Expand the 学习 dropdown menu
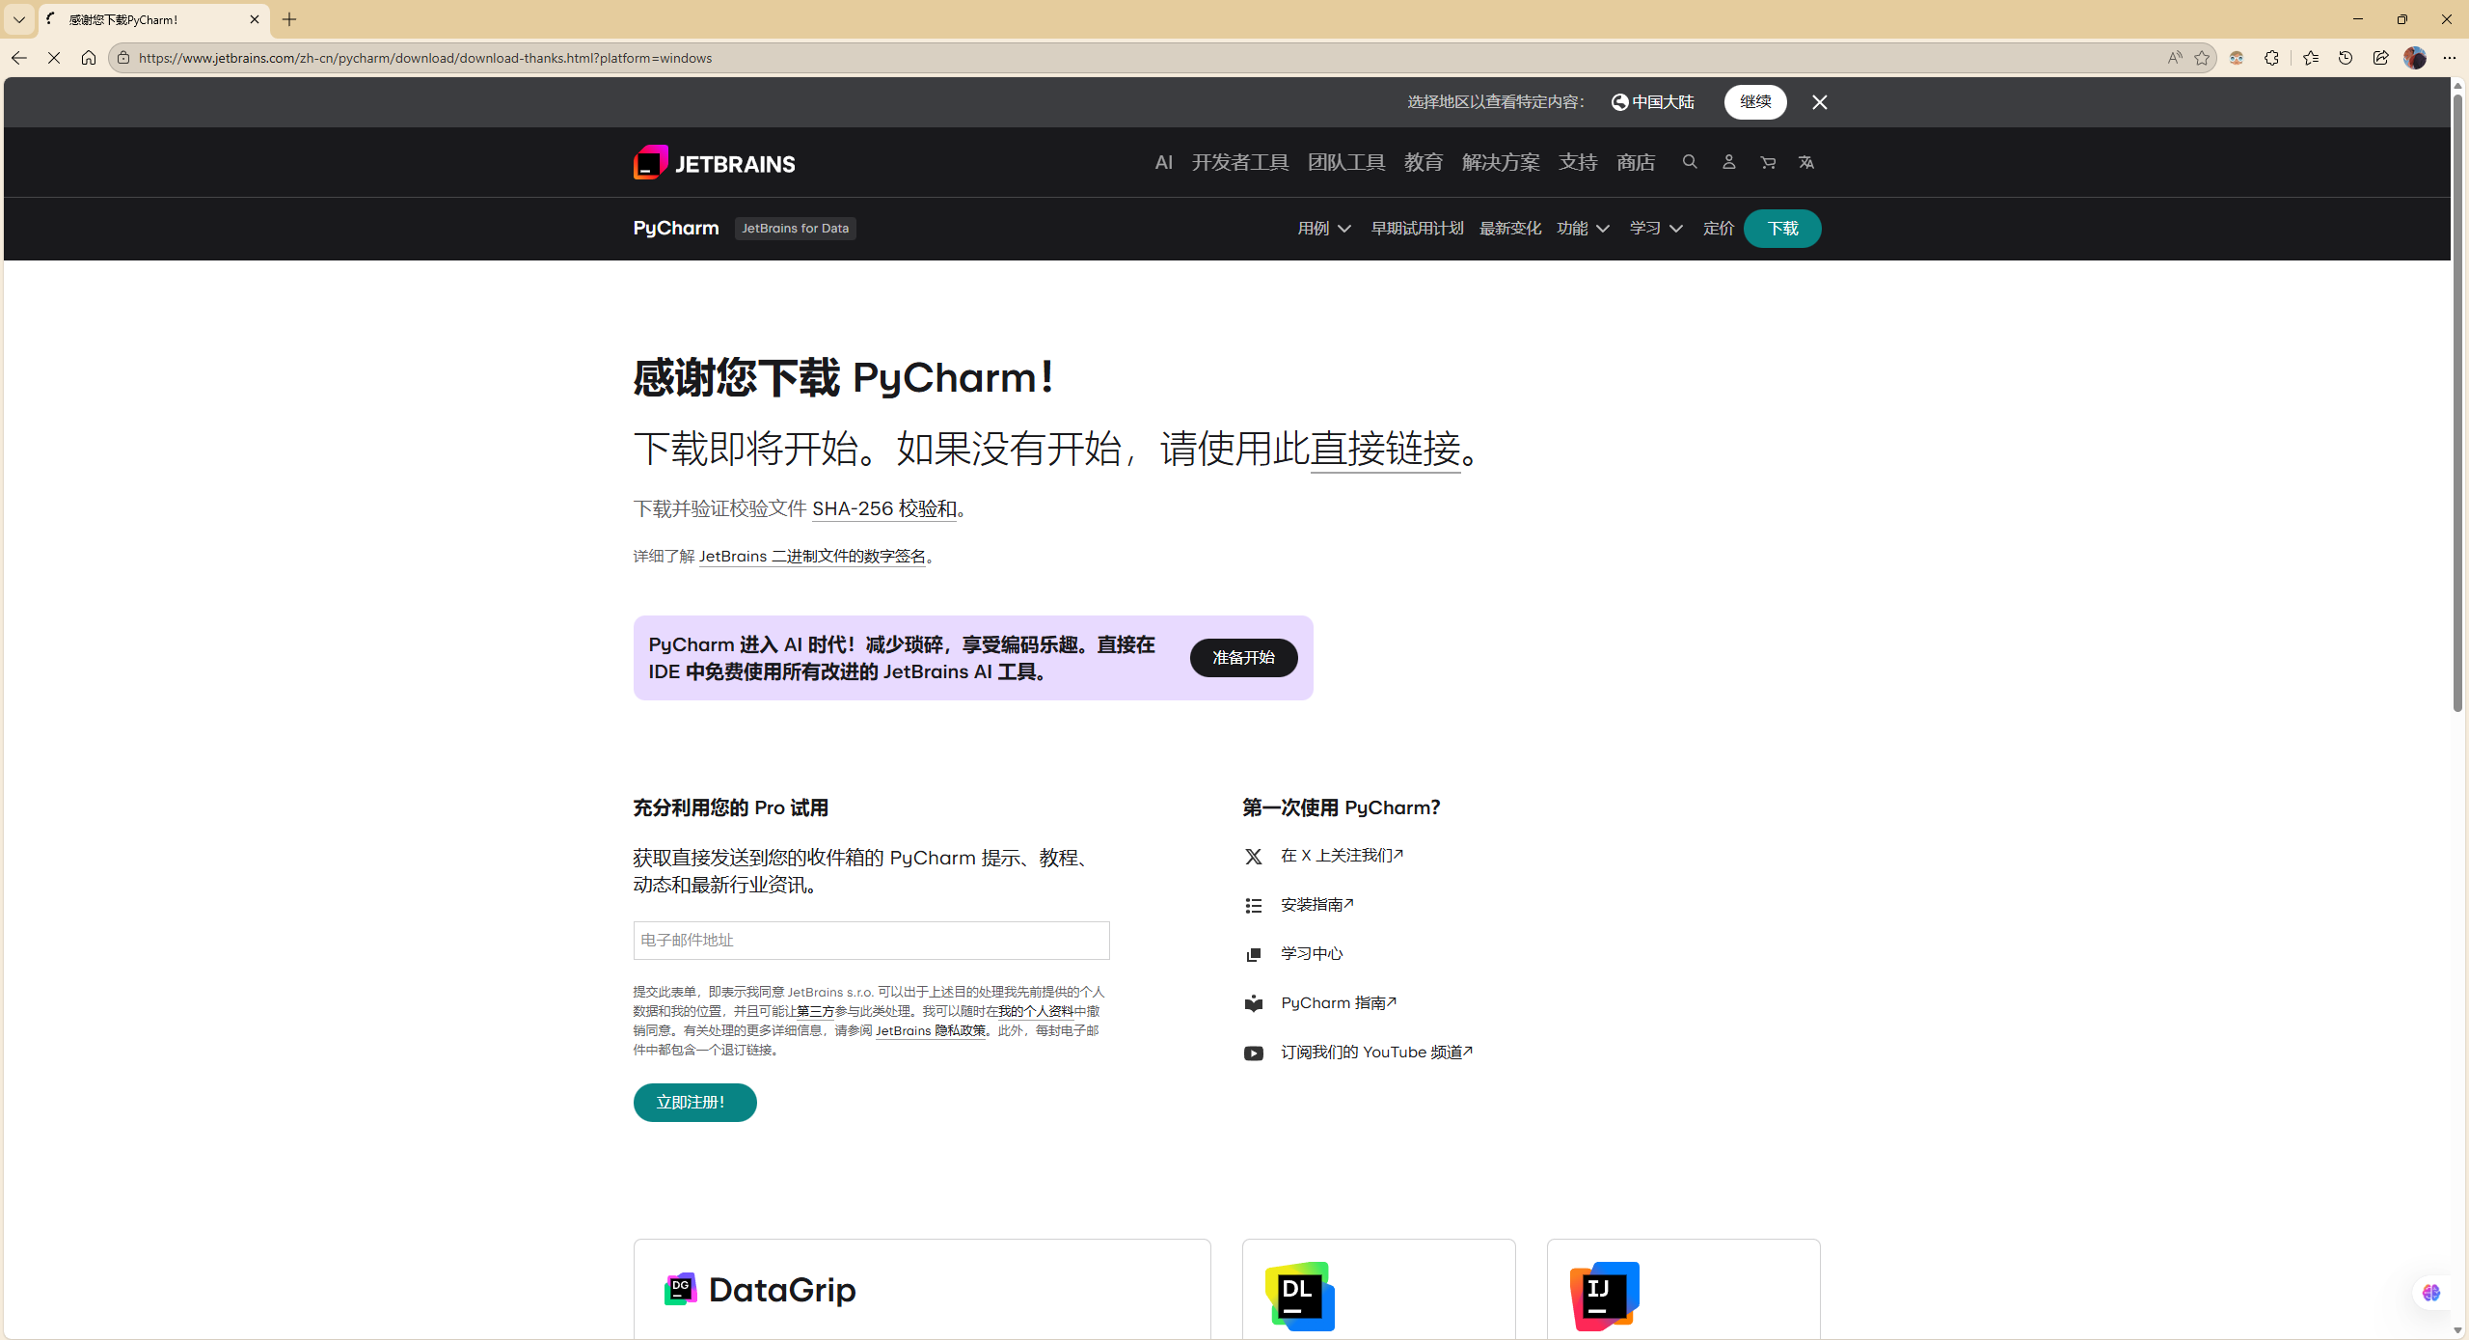This screenshot has height=1340, width=2469. pos(1656,229)
